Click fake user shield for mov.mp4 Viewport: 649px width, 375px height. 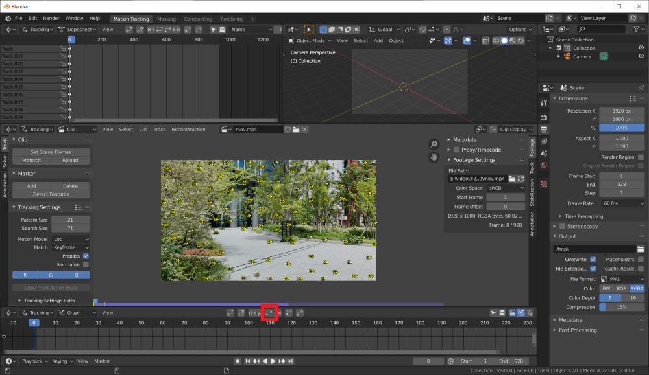pyautogui.click(x=288, y=130)
